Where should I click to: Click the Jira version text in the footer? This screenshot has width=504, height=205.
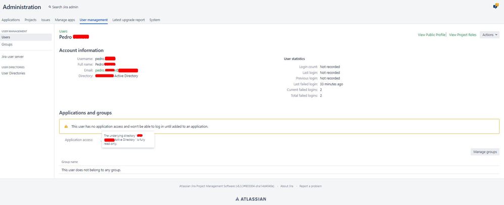pos(227,186)
